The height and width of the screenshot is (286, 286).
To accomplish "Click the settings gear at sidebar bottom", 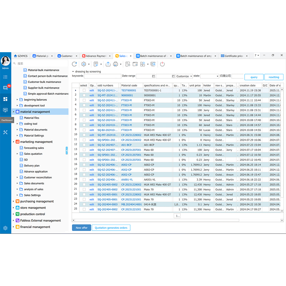I will tap(5, 228).
